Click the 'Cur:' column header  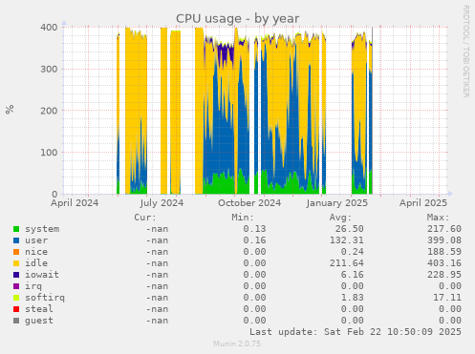click(145, 218)
